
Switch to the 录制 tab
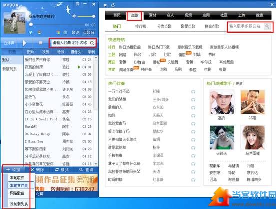pos(91,52)
